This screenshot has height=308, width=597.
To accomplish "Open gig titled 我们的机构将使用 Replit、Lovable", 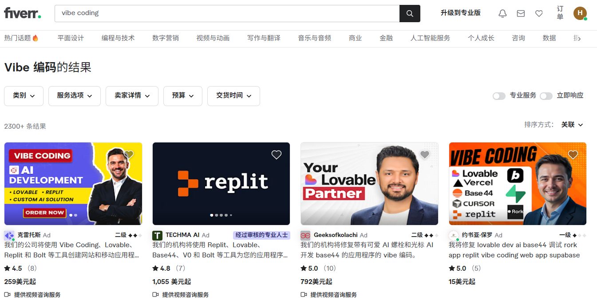I will click(x=220, y=250).
